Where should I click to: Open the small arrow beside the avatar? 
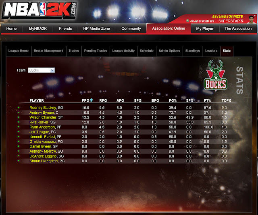point(255,16)
